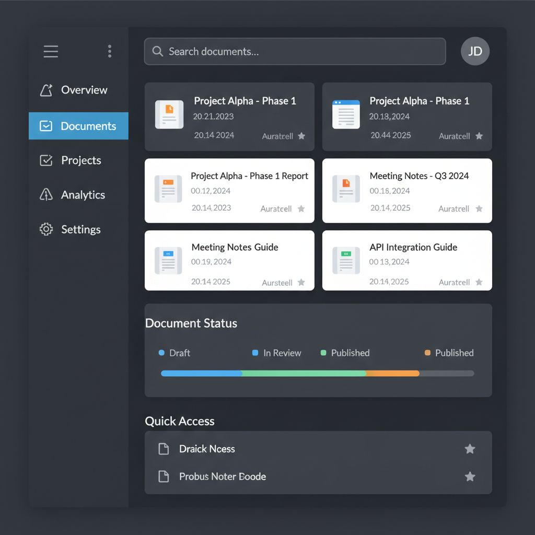535x535 pixels.
Task: Click the API Integration Guide file icon
Action: pyautogui.click(x=346, y=260)
